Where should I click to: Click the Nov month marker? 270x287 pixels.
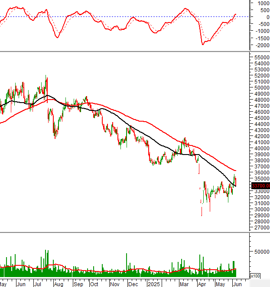coord(114,284)
